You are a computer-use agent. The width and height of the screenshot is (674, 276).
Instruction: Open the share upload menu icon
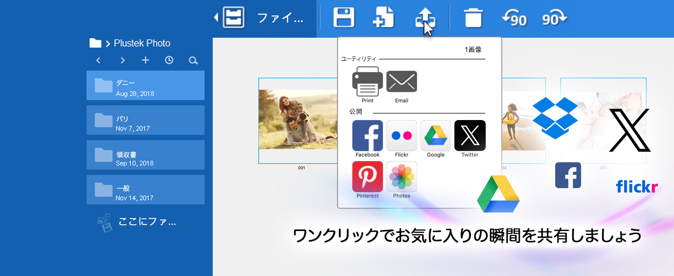425,18
